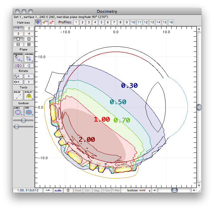The image size is (214, 210).
Task: Open the Eyelet tool
Action: tap(29, 95)
